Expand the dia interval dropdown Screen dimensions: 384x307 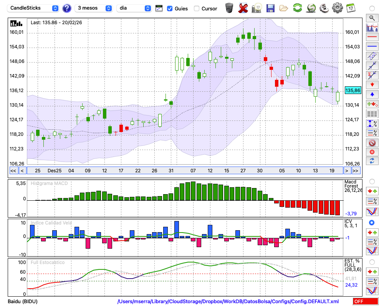(x=134, y=8)
